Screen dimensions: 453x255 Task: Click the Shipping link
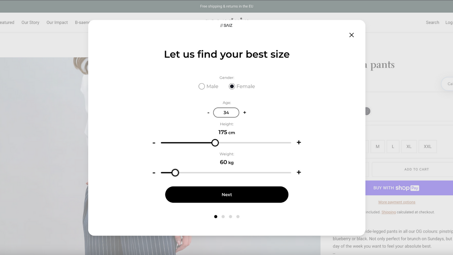point(388,212)
